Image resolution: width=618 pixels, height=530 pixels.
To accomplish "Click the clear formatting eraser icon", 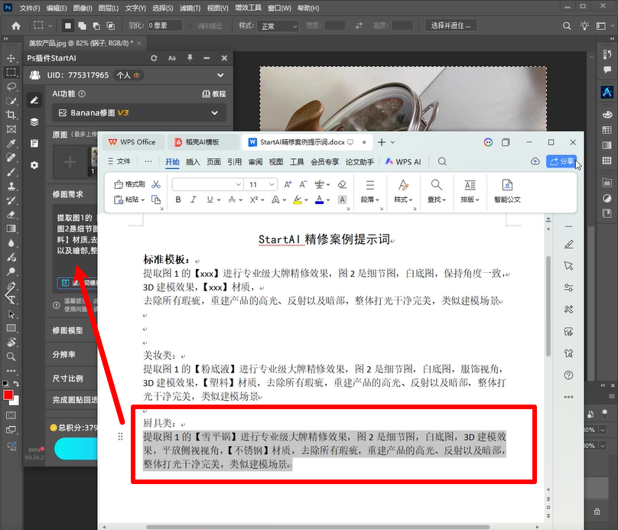I will (x=342, y=184).
